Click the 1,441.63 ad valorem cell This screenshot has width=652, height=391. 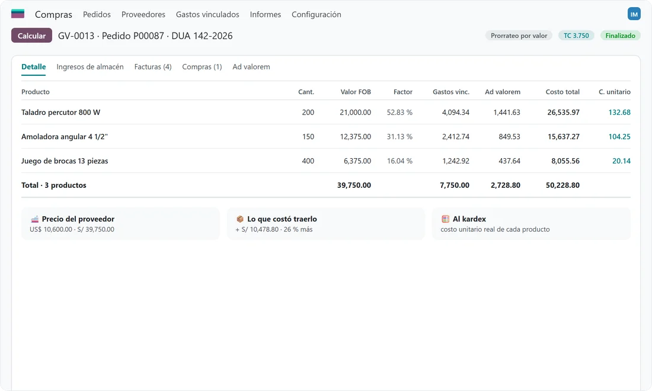507,112
